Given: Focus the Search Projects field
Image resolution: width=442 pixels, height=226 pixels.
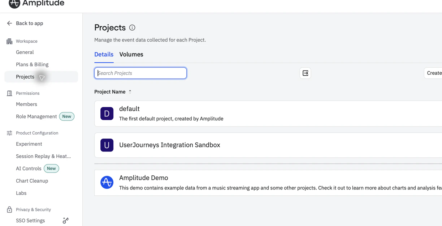Looking at the screenshot, I should tap(140, 73).
